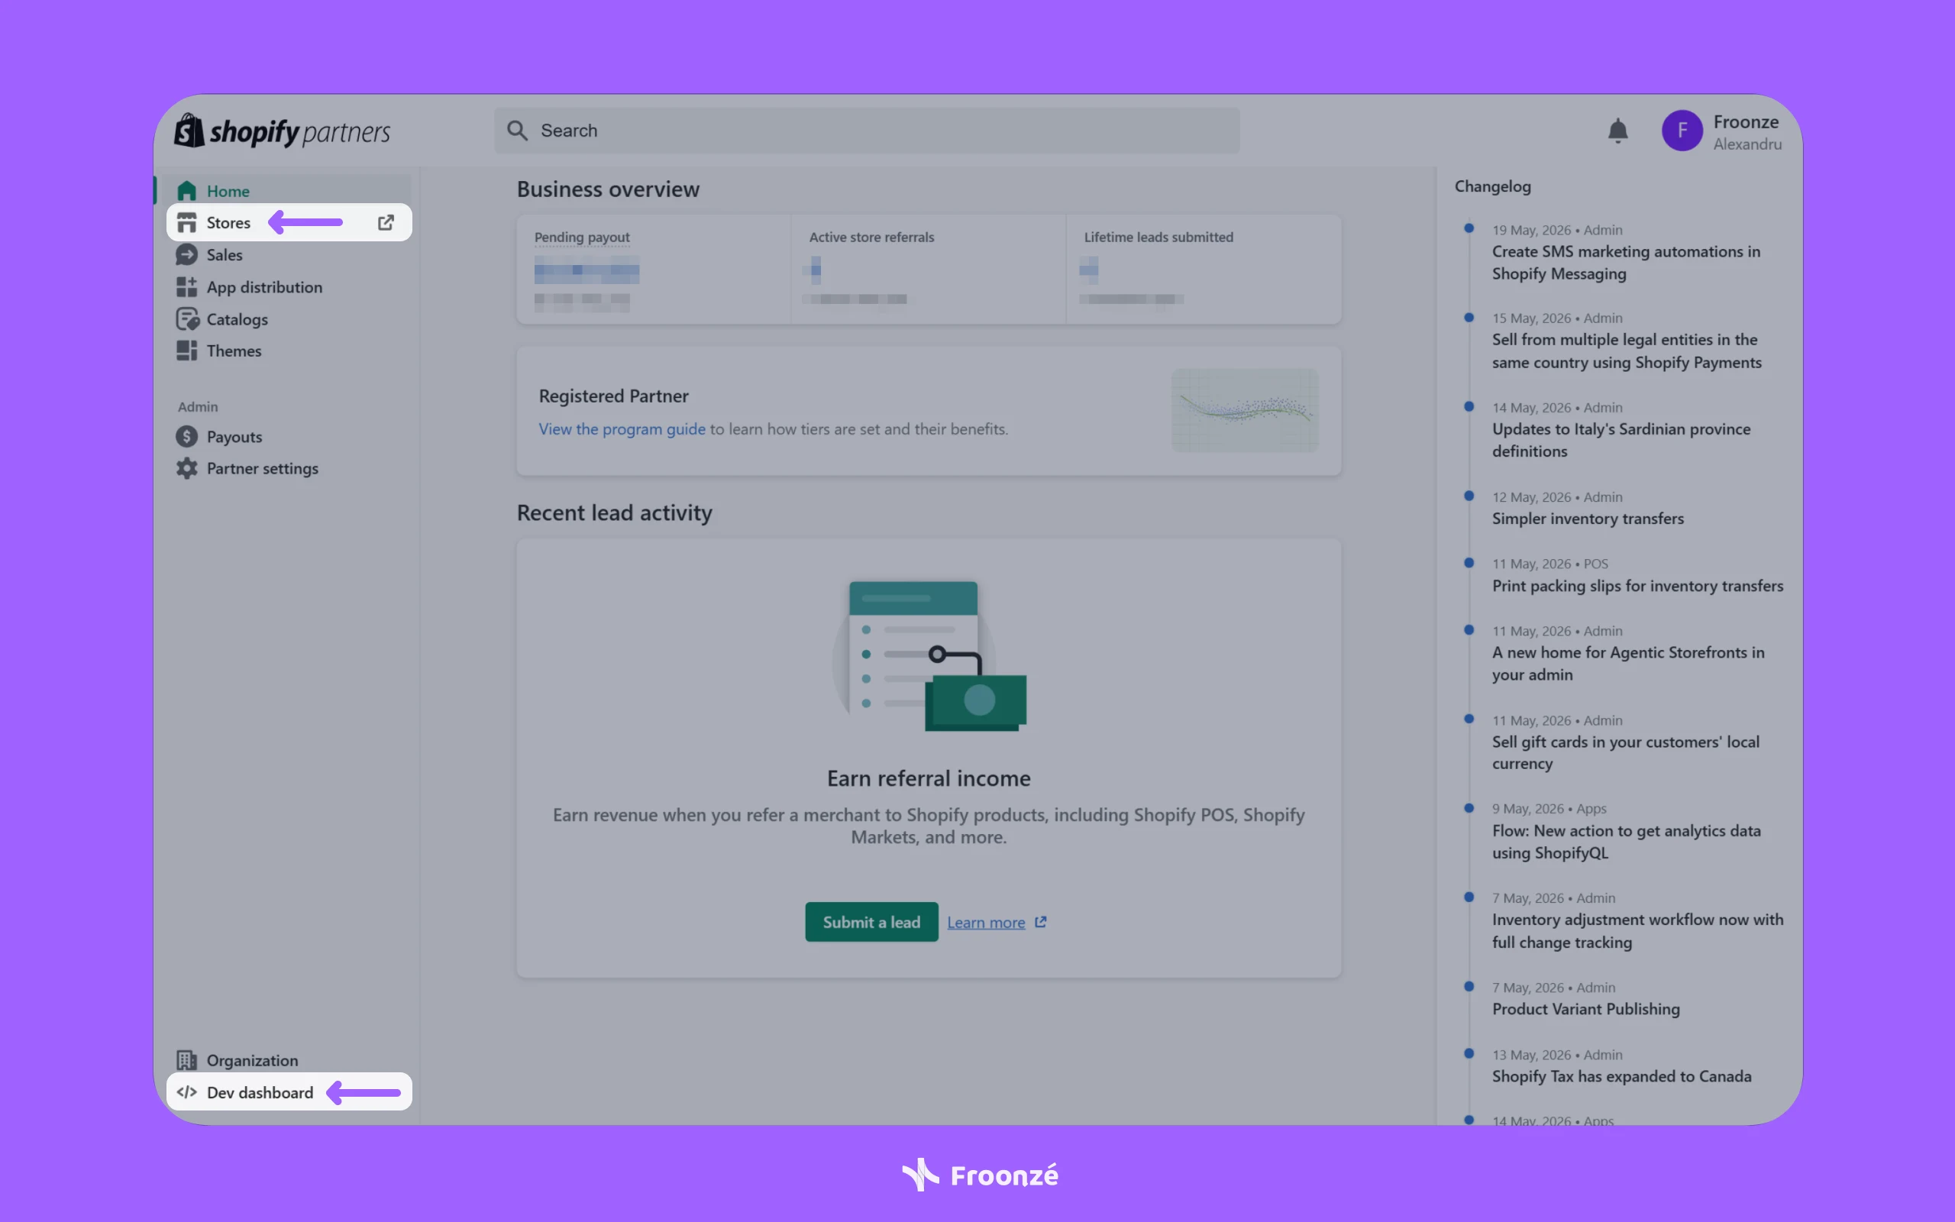The image size is (1955, 1222).
Task: Open changelog: Product Variant Publishing
Action: (x=1586, y=1009)
